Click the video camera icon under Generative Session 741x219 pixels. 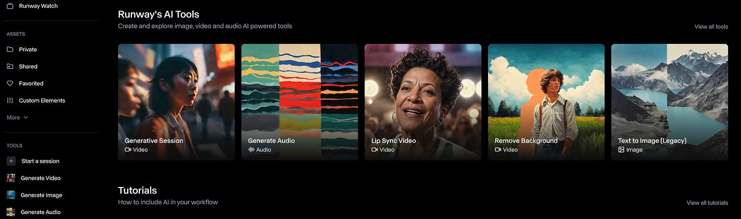128,150
